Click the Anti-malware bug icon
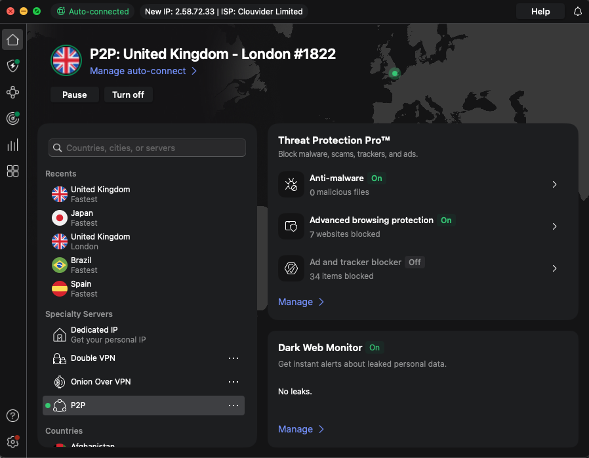This screenshot has width=589, height=458. coord(291,184)
